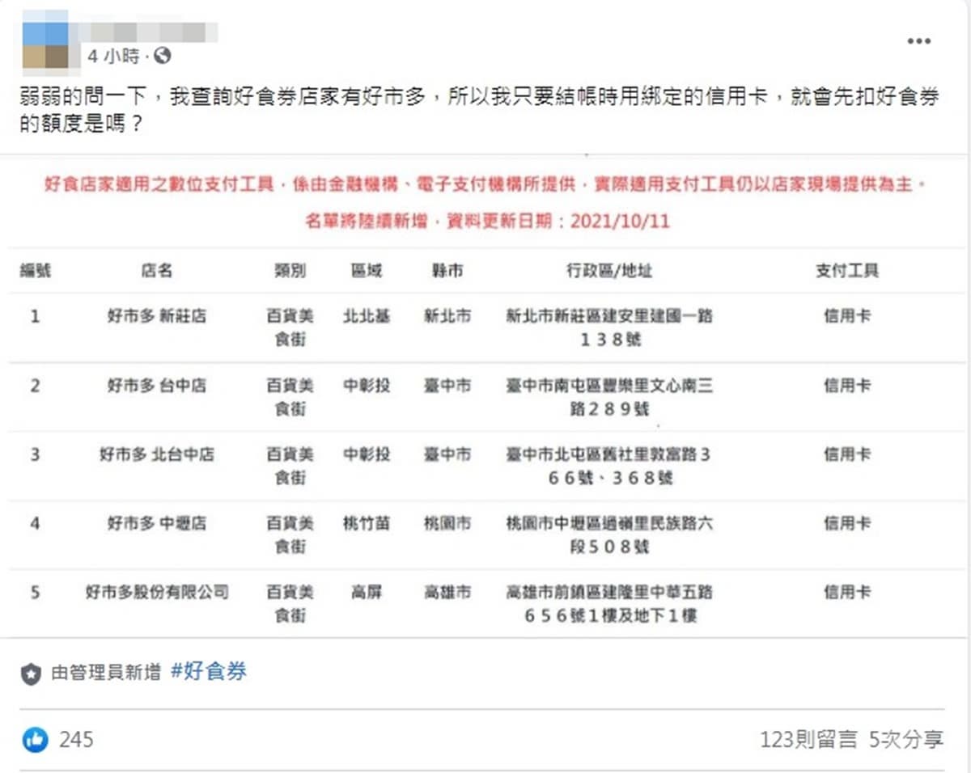
Task: Open the poster's blurred profile avatar
Action: 45,40
